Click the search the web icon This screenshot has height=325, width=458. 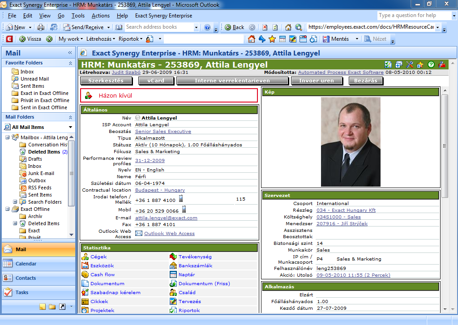pos(299,27)
